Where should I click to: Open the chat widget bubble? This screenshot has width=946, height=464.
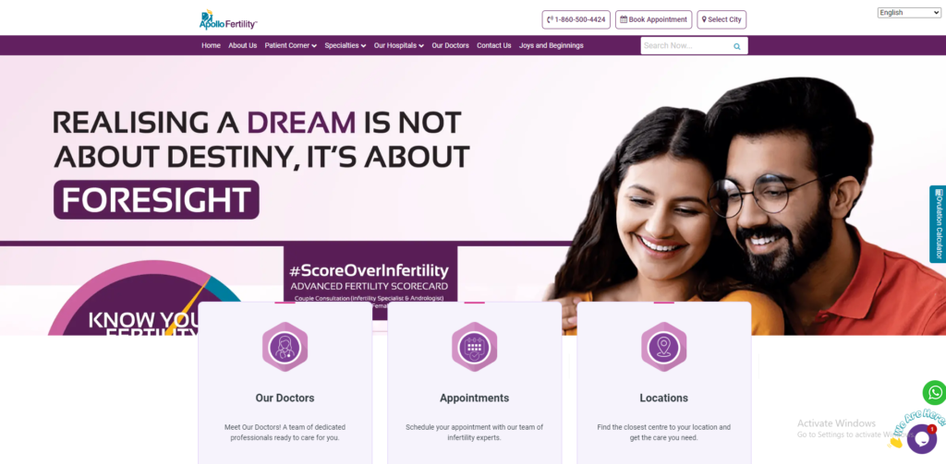pyautogui.click(x=921, y=438)
